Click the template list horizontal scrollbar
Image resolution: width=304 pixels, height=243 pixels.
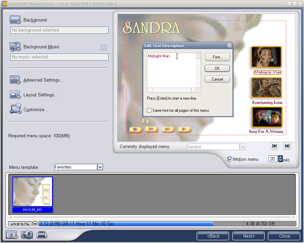click(152, 217)
